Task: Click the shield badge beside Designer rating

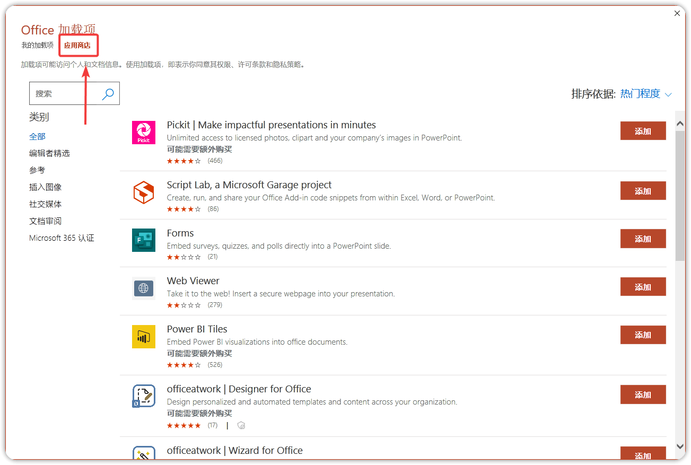Action: (x=241, y=425)
